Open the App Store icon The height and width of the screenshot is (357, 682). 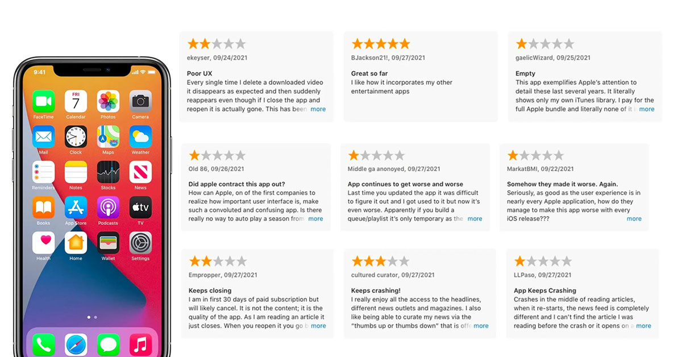(76, 207)
